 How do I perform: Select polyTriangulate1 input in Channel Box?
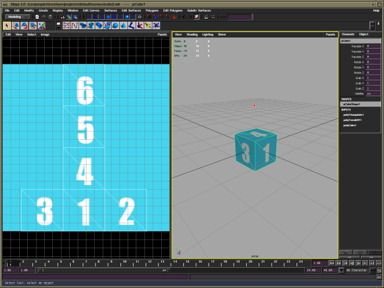(353, 115)
